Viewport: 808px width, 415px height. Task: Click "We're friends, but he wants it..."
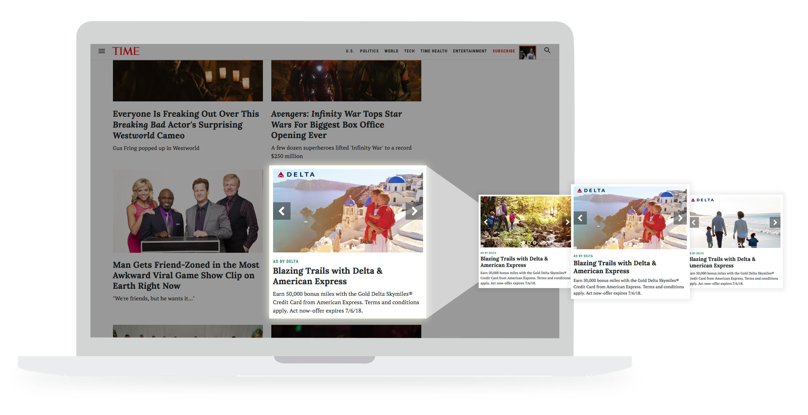point(153,298)
